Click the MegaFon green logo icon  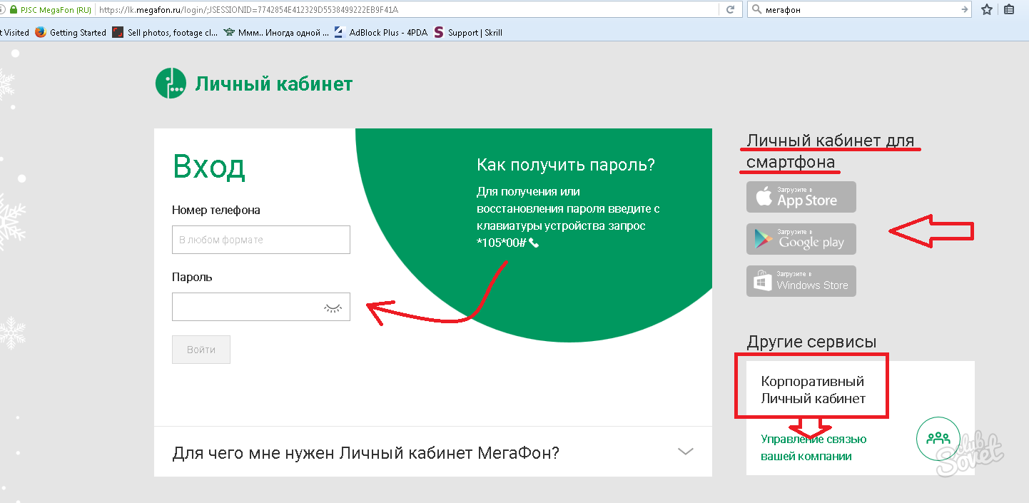[x=171, y=83]
